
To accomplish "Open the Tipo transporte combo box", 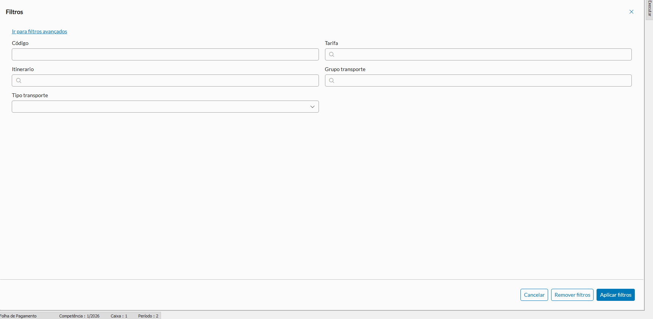I will tap(159, 107).
